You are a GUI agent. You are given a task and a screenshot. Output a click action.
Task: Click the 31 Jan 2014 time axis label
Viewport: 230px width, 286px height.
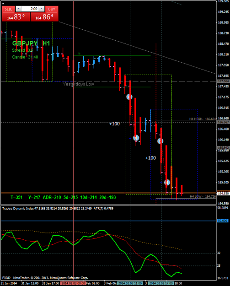9,283
